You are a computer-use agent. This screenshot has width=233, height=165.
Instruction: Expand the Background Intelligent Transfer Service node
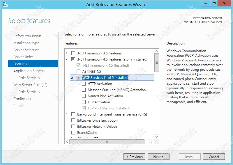click(x=67, y=114)
